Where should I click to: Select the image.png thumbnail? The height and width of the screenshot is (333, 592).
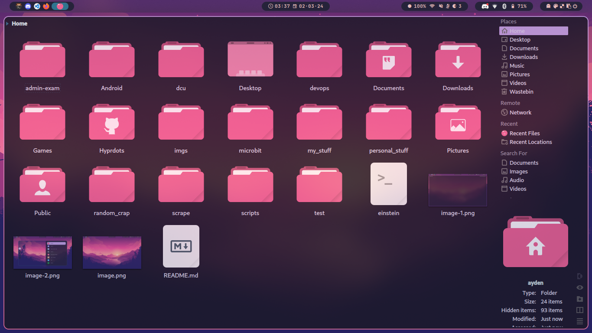coord(112,252)
